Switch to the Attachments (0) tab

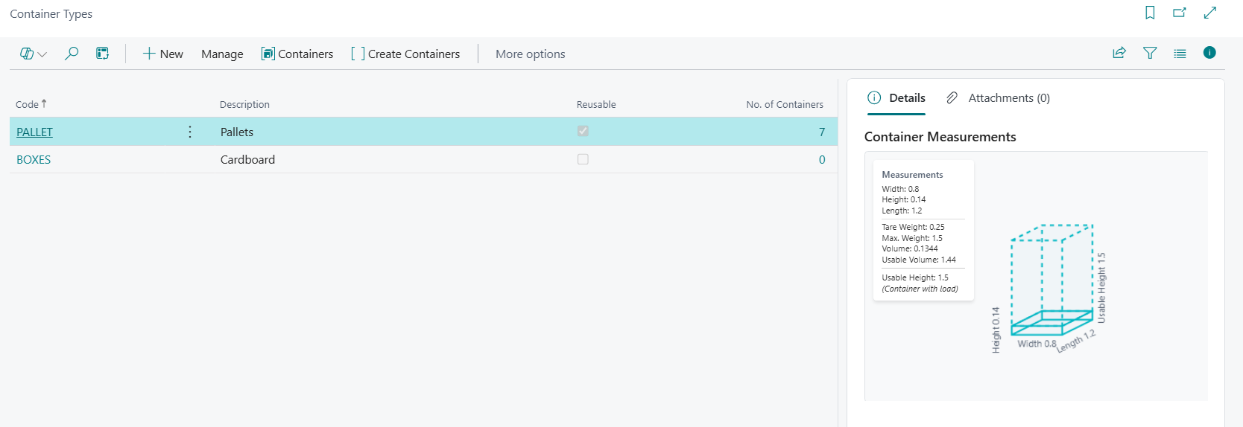pyautogui.click(x=999, y=98)
